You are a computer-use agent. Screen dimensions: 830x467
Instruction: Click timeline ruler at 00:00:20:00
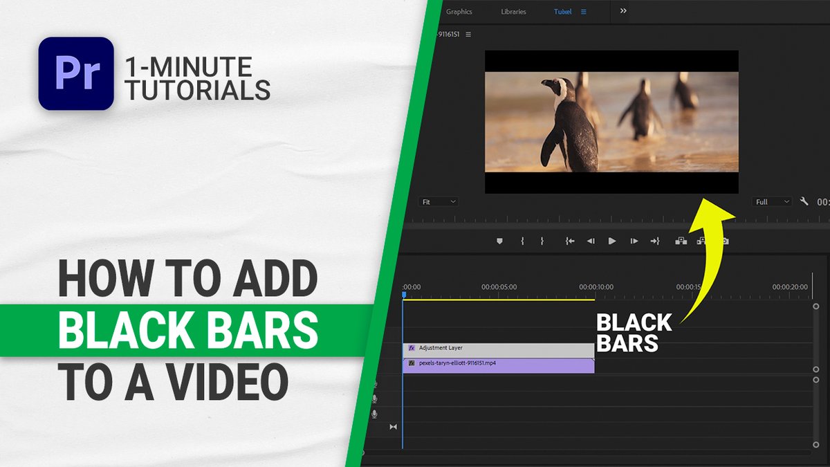tap(790, 287)
